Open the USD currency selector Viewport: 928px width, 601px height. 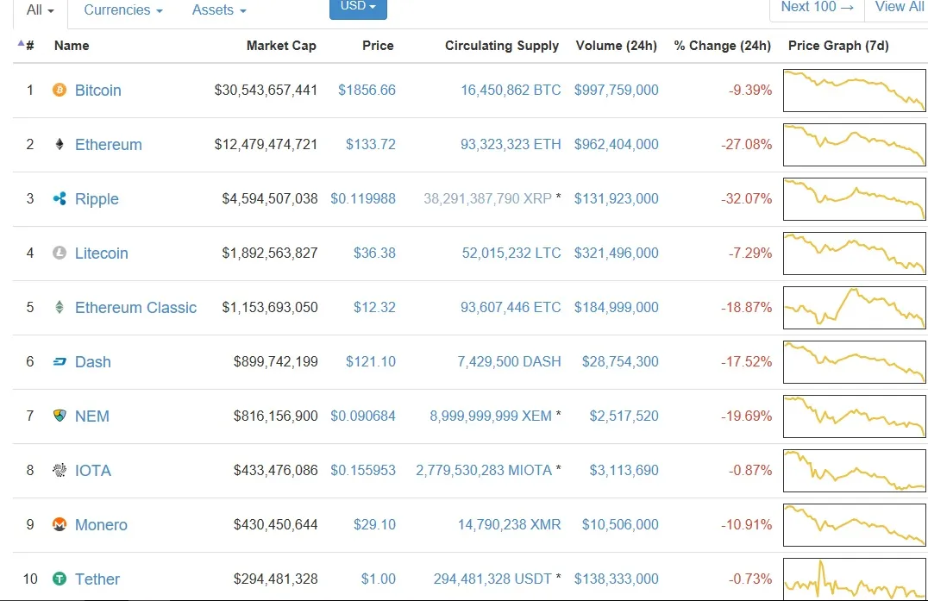click(x=358, y=7)
